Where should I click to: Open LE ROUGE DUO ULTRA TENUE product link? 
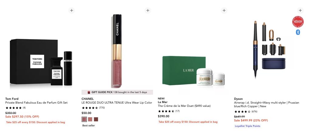117,103
